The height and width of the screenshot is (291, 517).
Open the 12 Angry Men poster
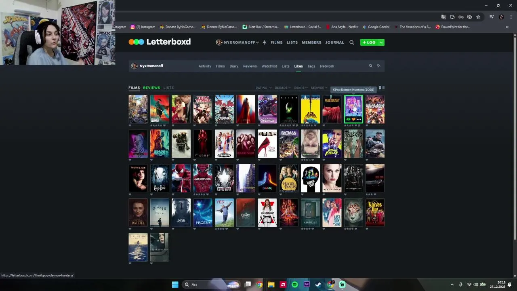click(x=310, y=109)
